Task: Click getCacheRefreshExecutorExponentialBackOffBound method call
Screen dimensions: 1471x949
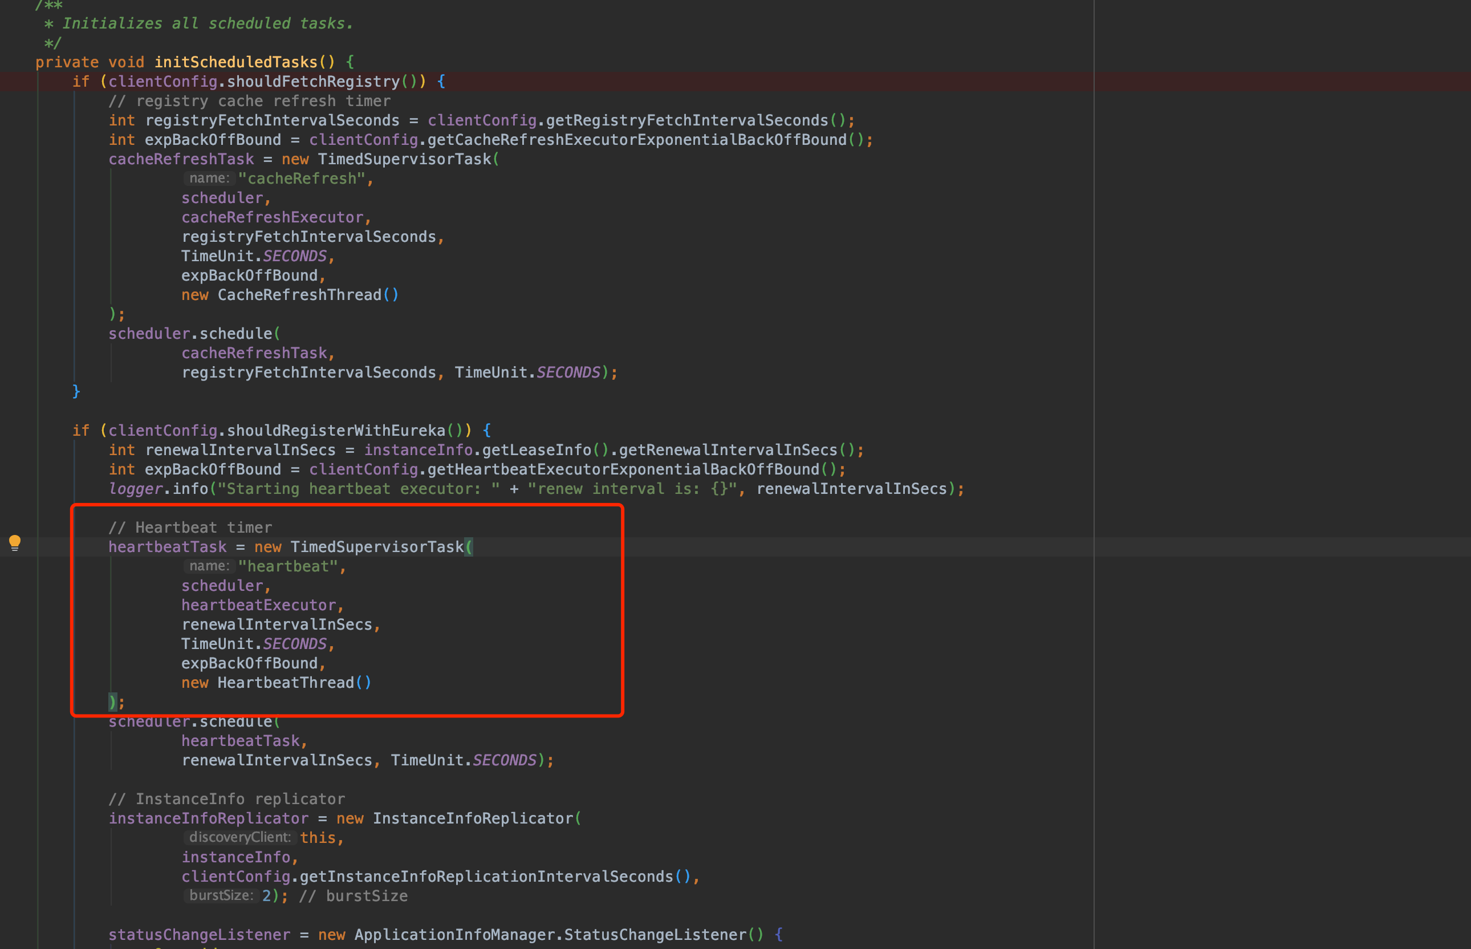Action: tap(636, 140)
